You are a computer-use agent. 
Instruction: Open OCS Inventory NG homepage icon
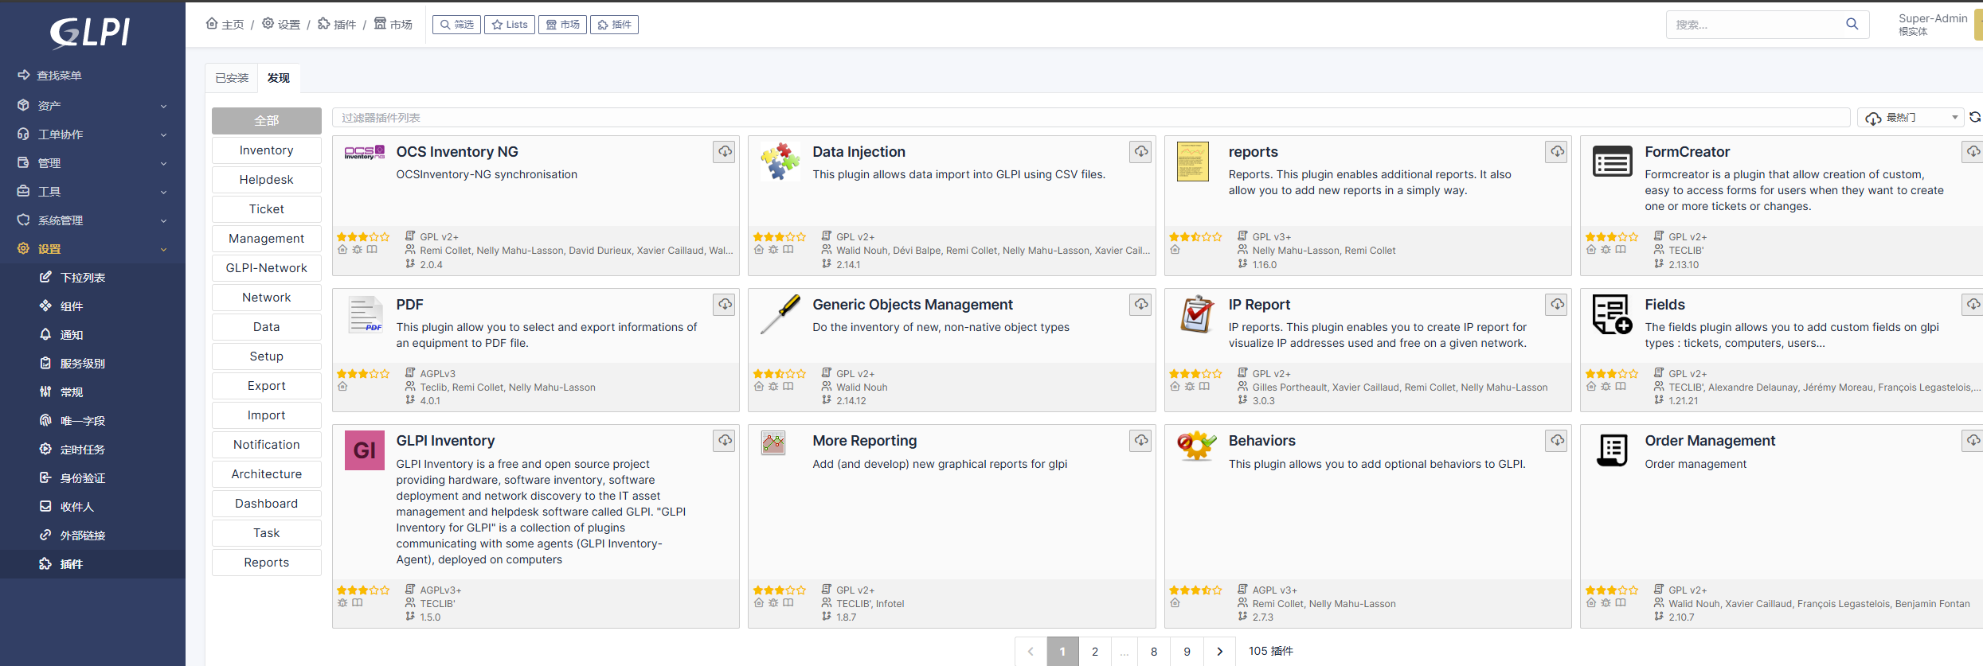coord(342,250)
